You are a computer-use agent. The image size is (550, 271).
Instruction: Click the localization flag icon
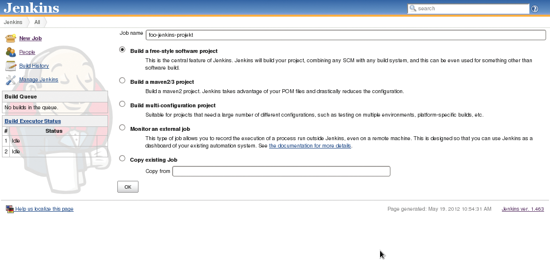coord(9,209)
